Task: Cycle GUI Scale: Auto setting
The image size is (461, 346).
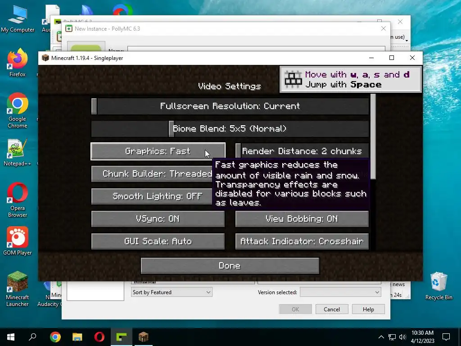Action: pyautogui.click(x=158, y=241)
